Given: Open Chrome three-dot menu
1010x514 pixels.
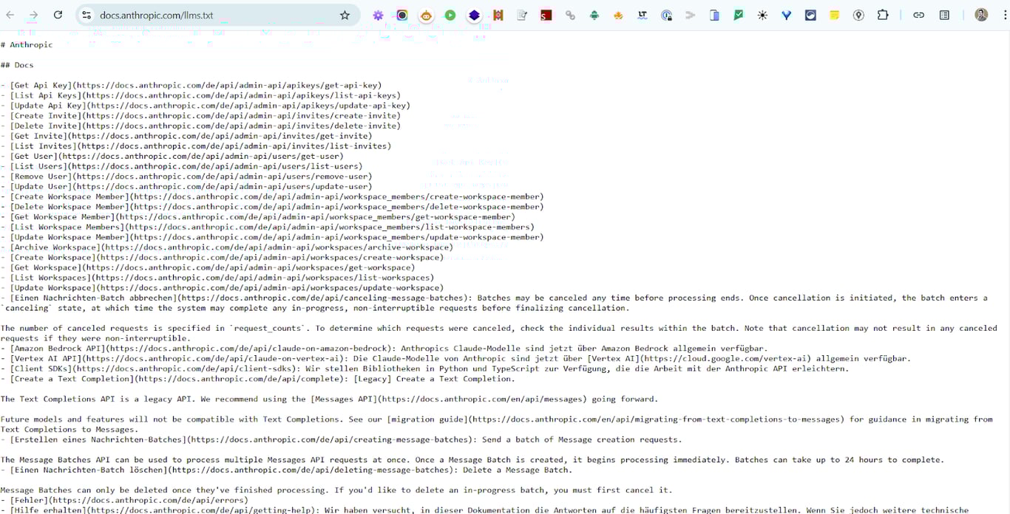Looking at the screenshot, I should click(x=1005, y=15).
